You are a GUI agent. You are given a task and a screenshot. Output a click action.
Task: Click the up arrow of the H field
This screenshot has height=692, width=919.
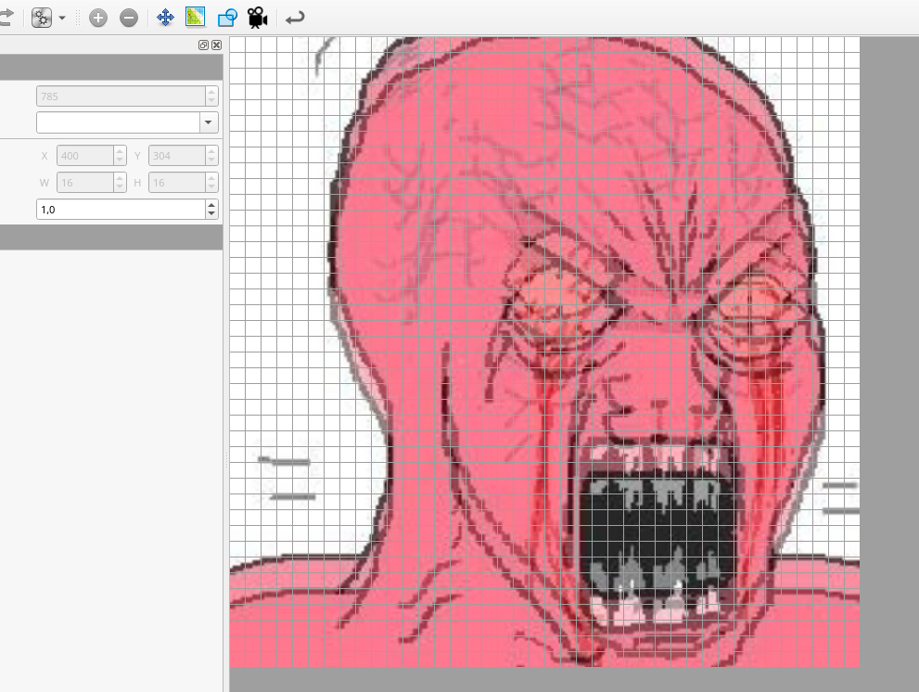coord(211,178)
